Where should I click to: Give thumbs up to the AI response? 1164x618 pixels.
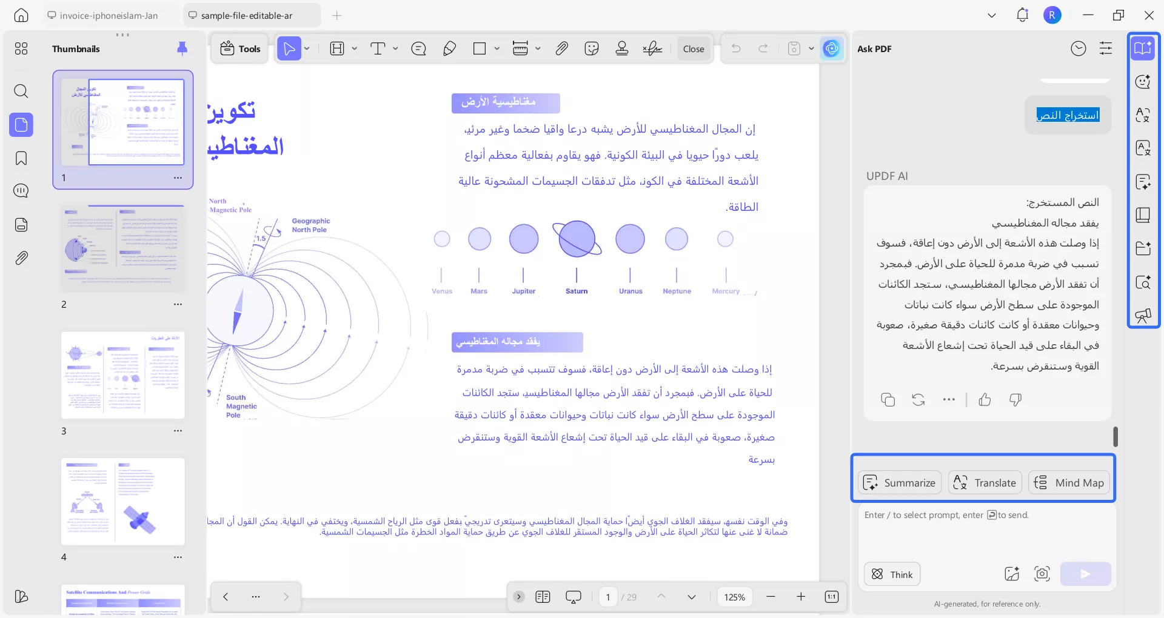985,400
